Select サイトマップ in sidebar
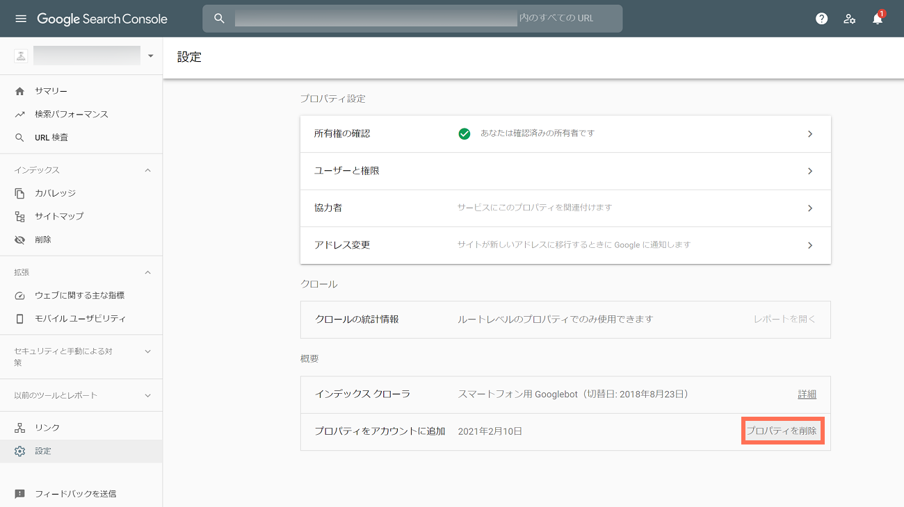 point(59,216)
